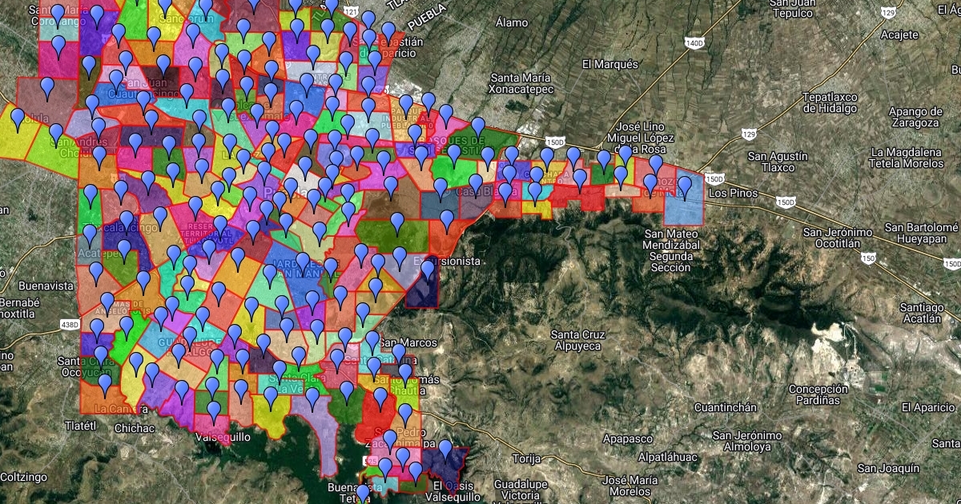The width and height of the screenshot is (961, 504).
Task: Click the pin overlapping Santa María Coronango label
Action: 58,16
